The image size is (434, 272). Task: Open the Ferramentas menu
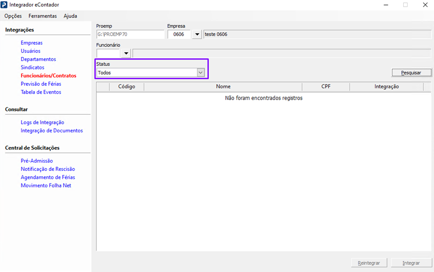[43, 16]
